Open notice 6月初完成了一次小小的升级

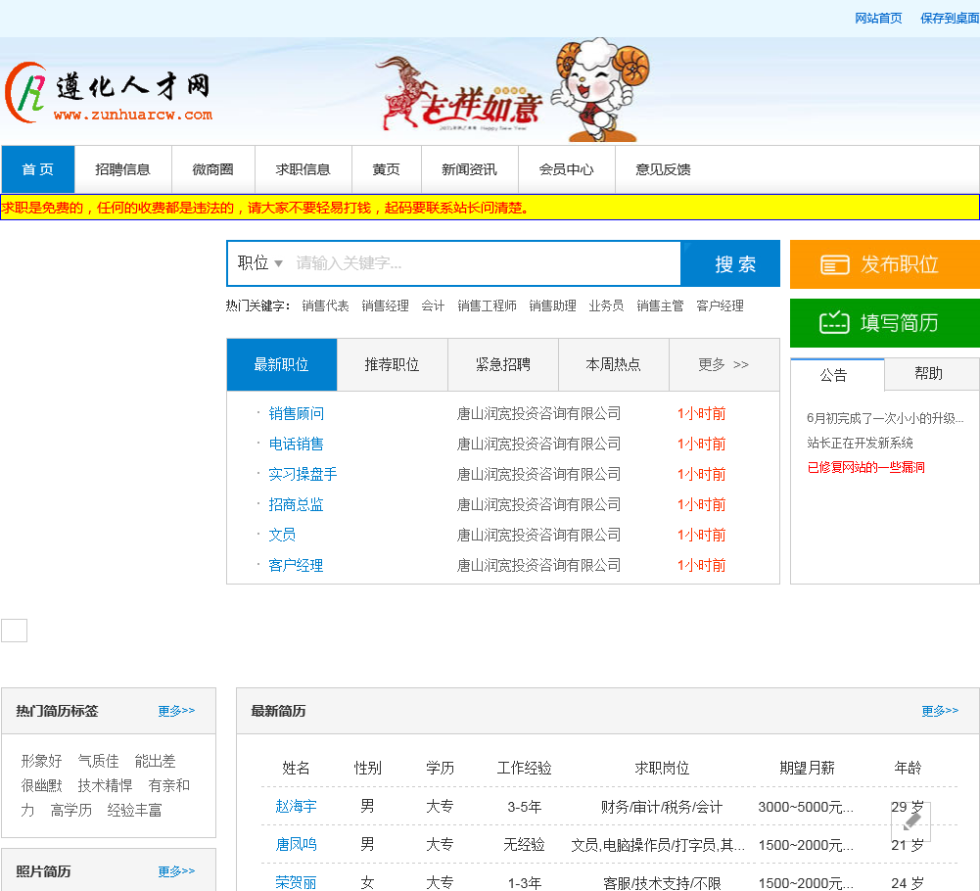click(x=885, y=418)
